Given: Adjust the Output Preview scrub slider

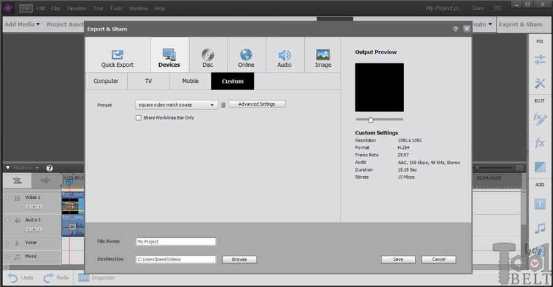Looking at the screenshot, I should coord(371,120).
